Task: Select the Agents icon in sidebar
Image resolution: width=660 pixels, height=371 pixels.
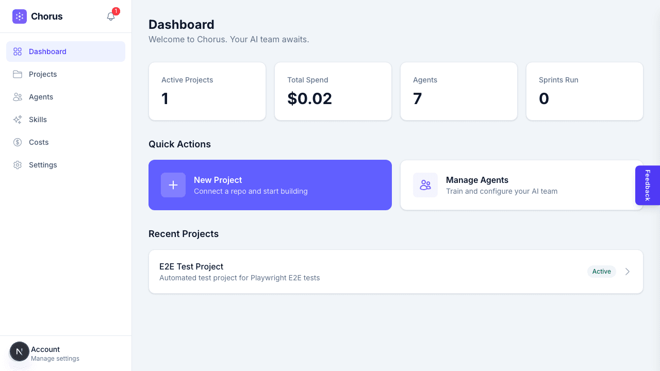Action: coord(18,97)
